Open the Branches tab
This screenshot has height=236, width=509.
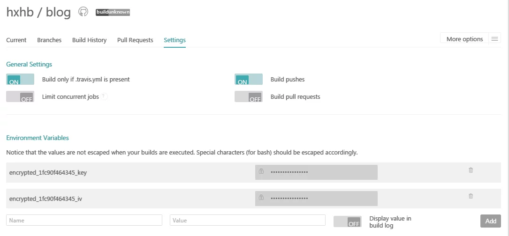[x=49, y=40]
